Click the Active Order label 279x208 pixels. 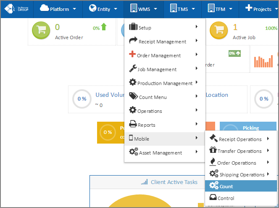coord(69,37)
